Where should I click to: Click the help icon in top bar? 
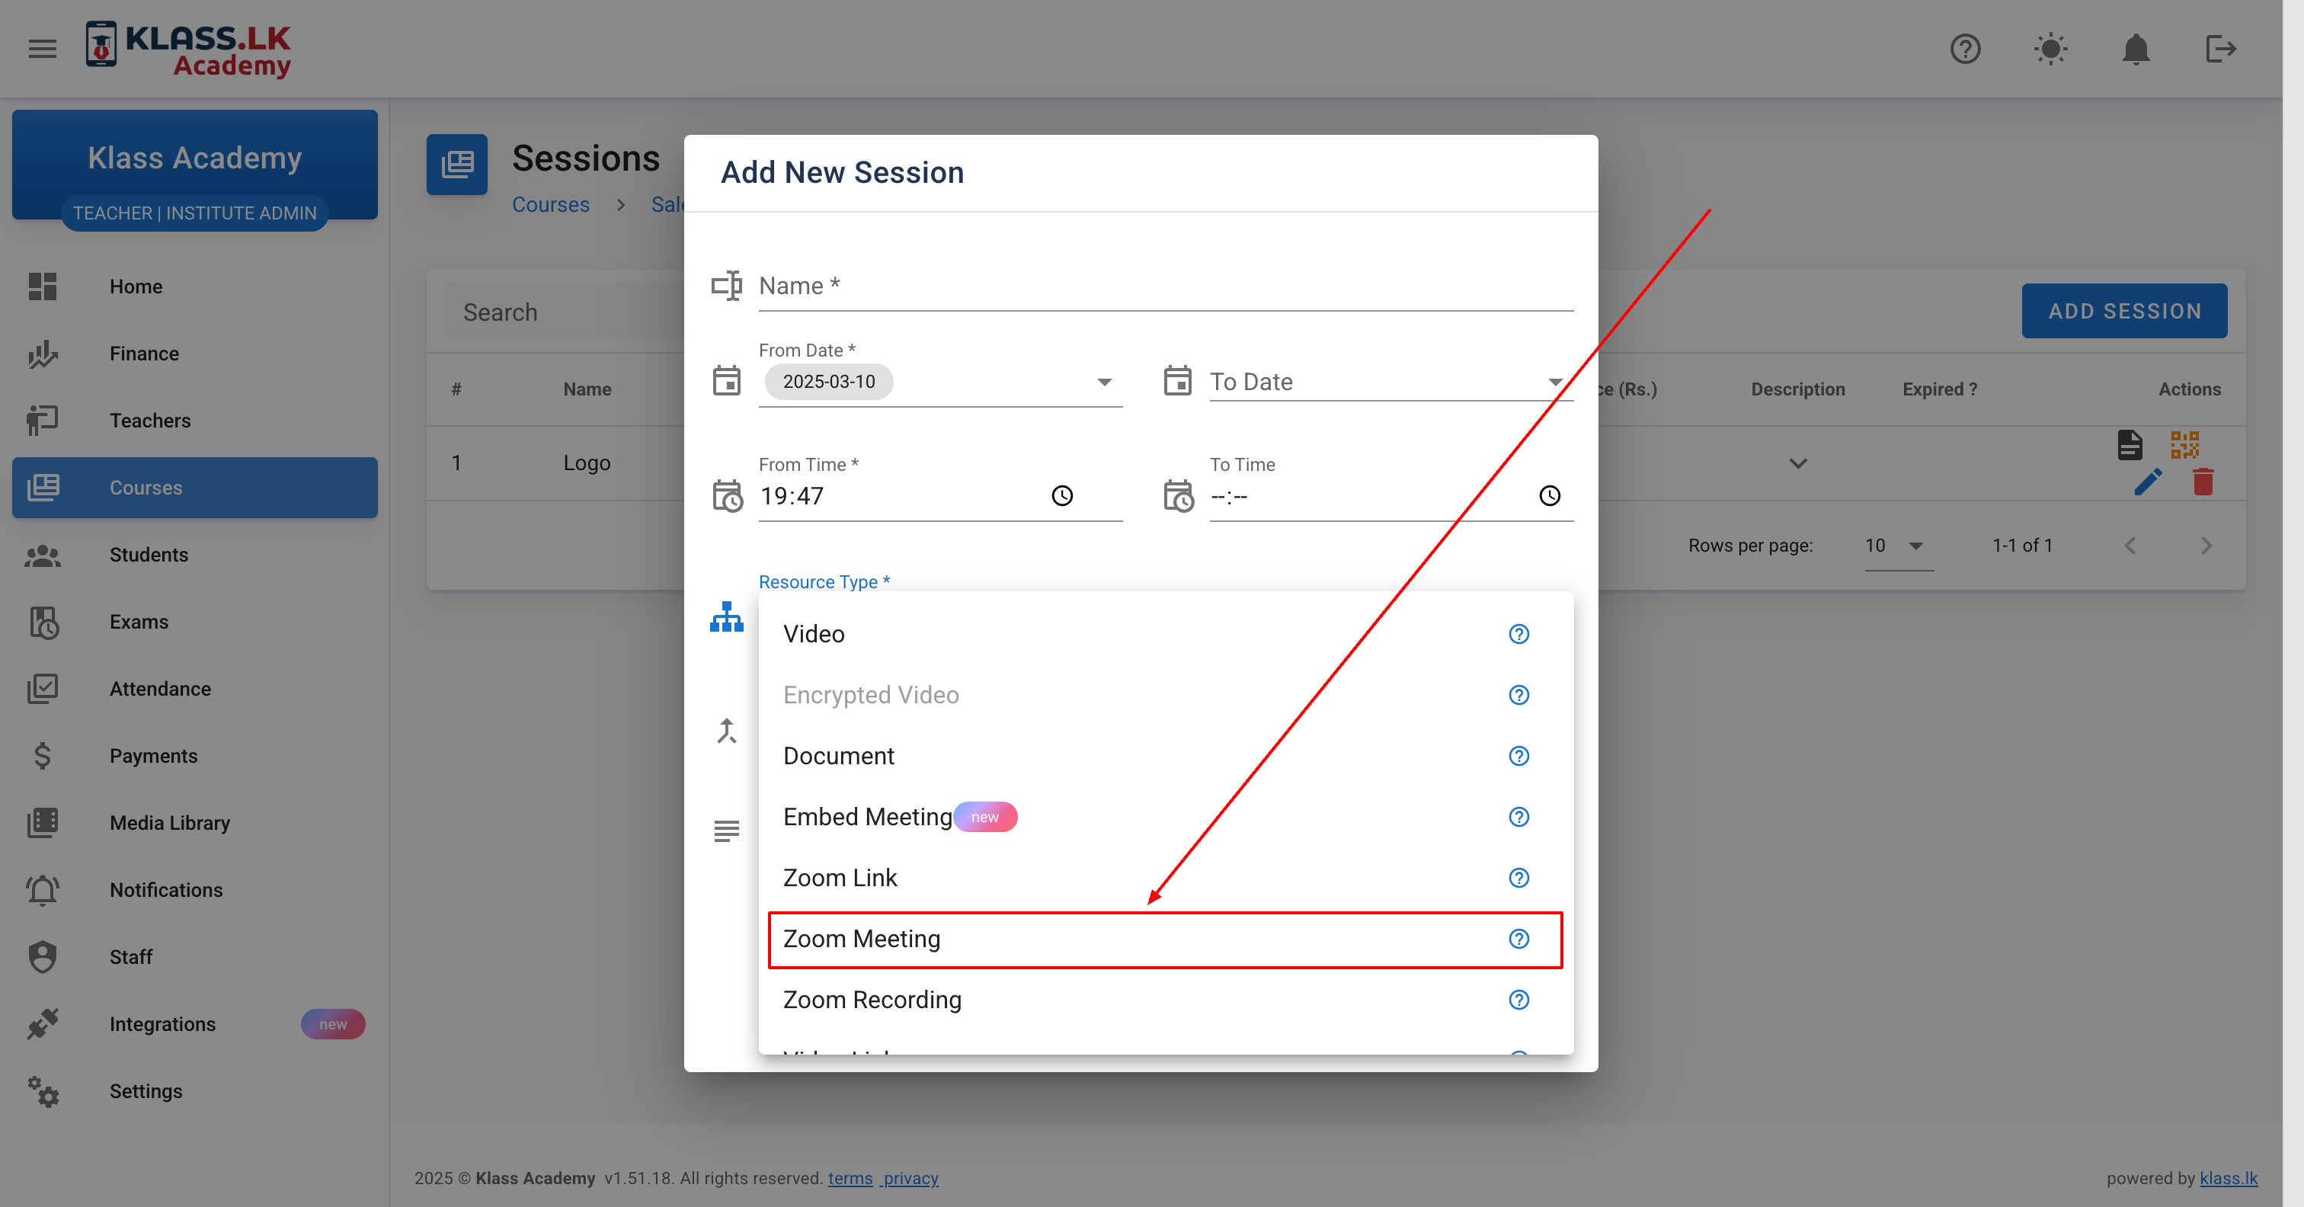1965,48
